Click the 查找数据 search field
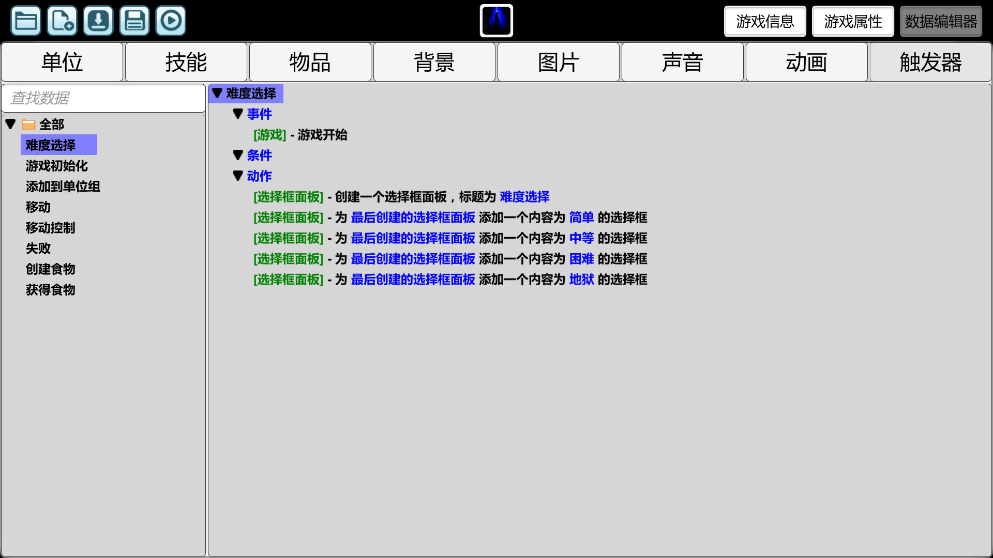Screen dimensions: 993x558 click(x=103, y=98)
